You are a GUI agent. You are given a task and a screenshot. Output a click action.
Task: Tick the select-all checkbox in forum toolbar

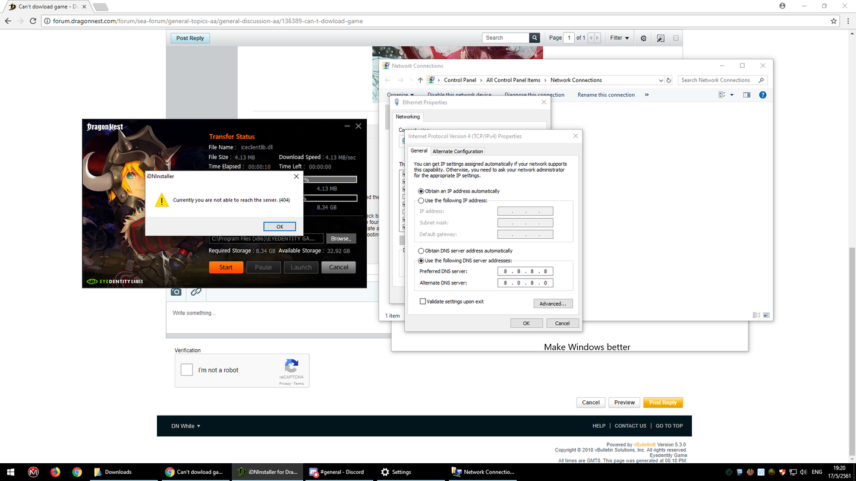[x=676, y=38]
